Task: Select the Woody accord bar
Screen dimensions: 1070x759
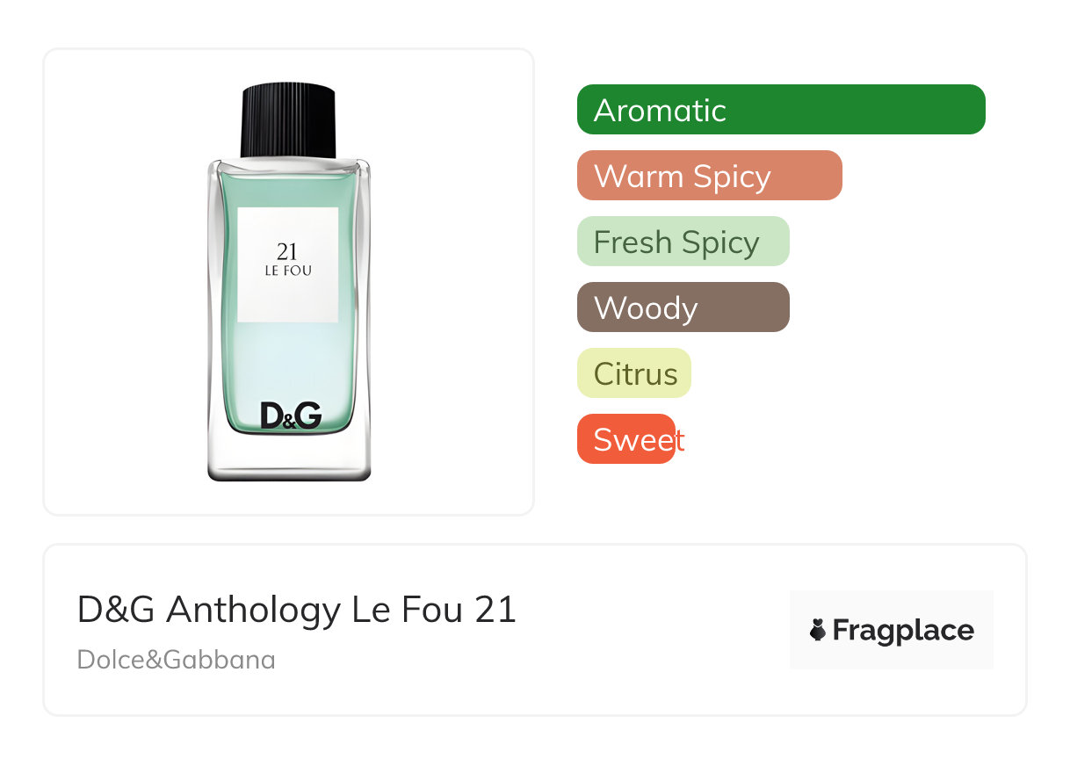Action: 683,307
